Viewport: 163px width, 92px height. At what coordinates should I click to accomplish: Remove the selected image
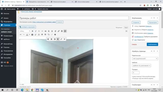(x=64, y=39)
